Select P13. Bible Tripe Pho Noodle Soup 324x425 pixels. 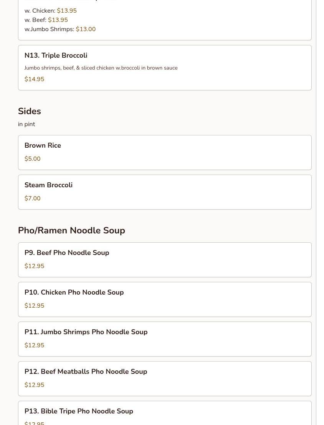click(79, 411)
